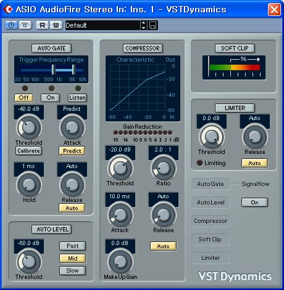
Task: Click the Soft Clip signalflow box
Action: pos(211,240)
